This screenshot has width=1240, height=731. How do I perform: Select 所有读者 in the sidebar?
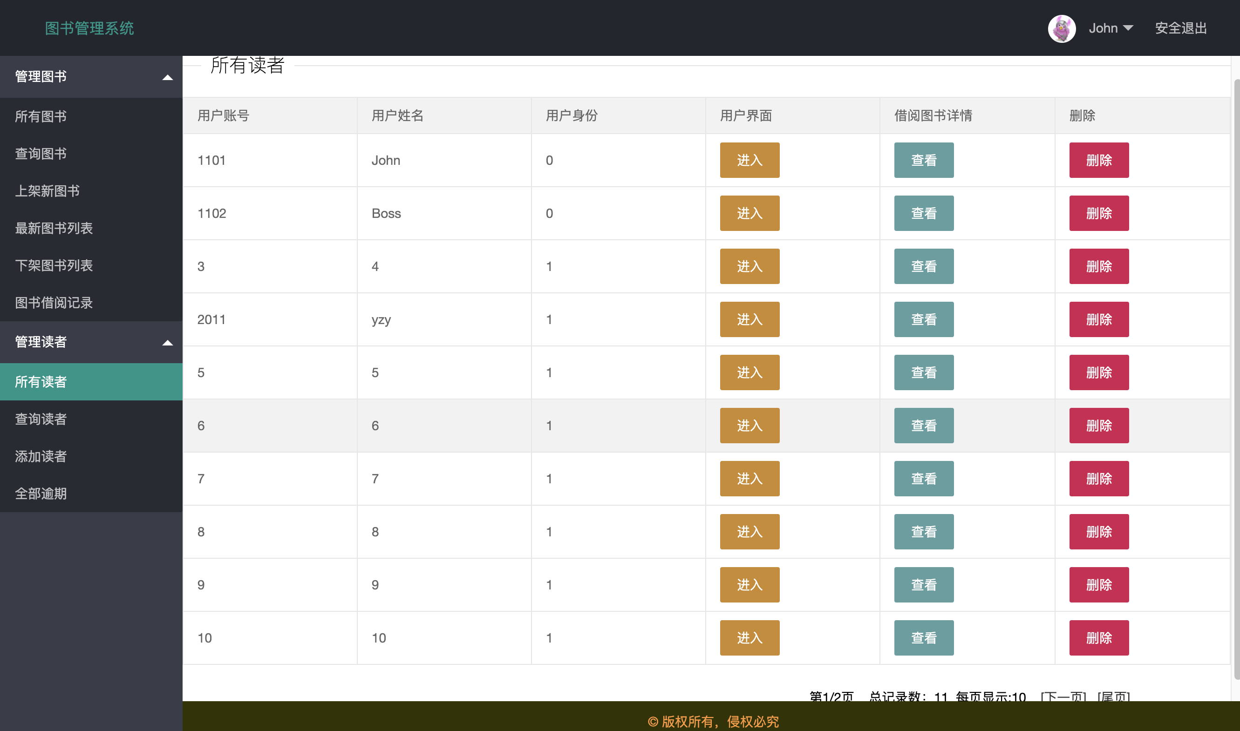click(x=91, y=382)
